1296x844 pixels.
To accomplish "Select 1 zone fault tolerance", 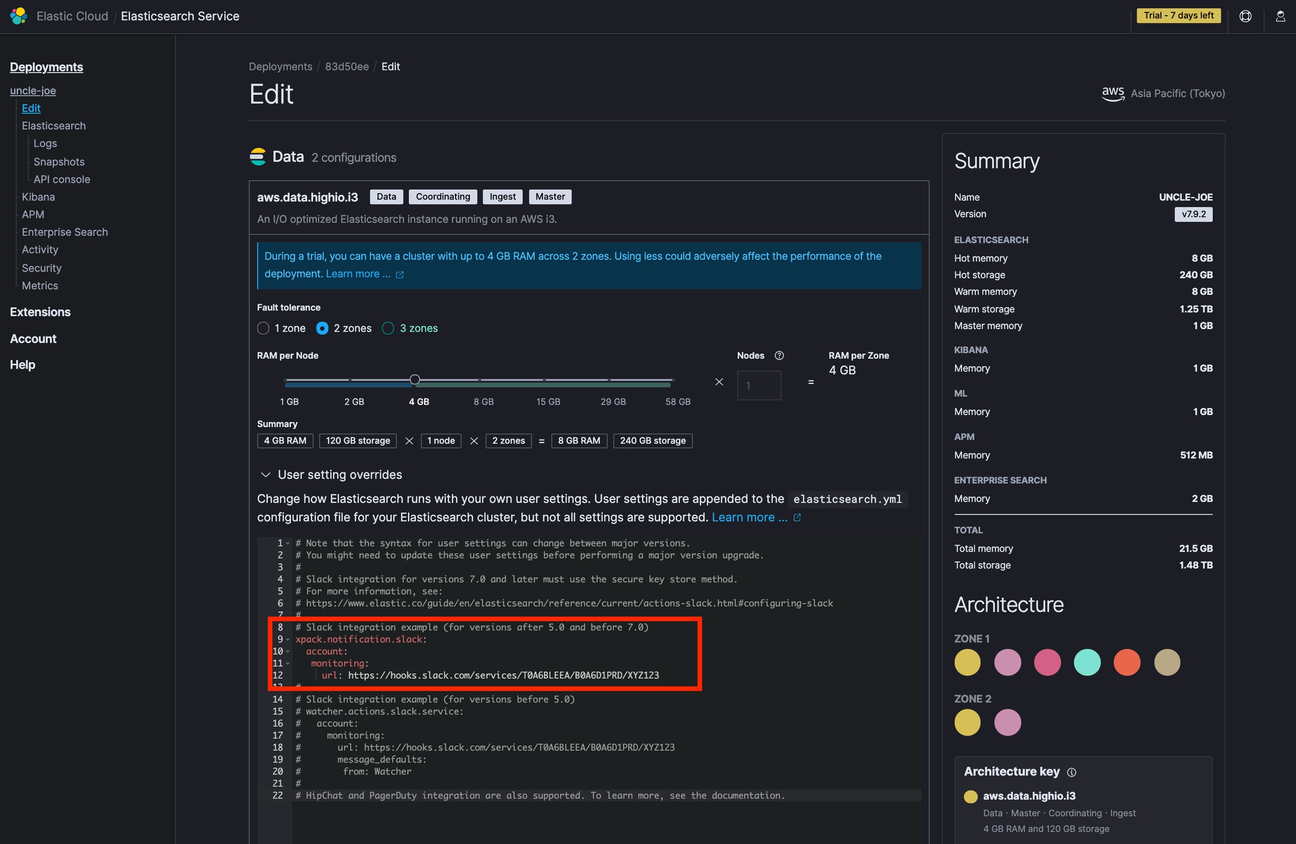I will pyautogui.click(x=263, y=328).
